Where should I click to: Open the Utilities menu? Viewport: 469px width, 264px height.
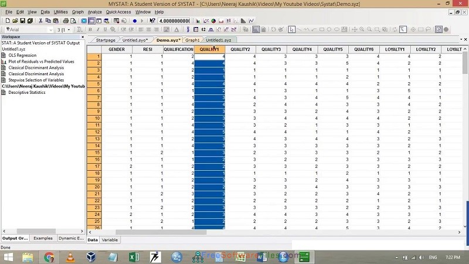coord(61,12)
